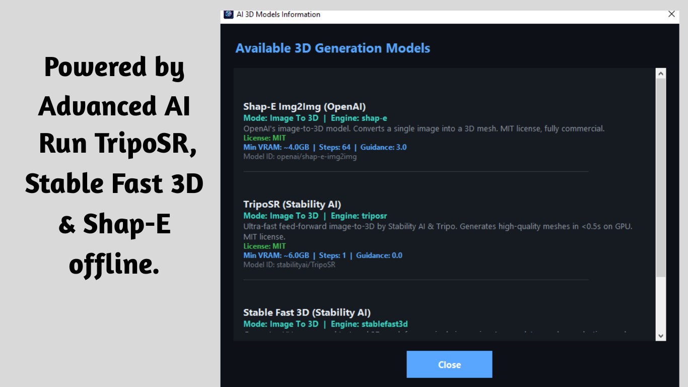
Task: Click Model ID openai/shap-e-img2img text
Action: [300, 157]
